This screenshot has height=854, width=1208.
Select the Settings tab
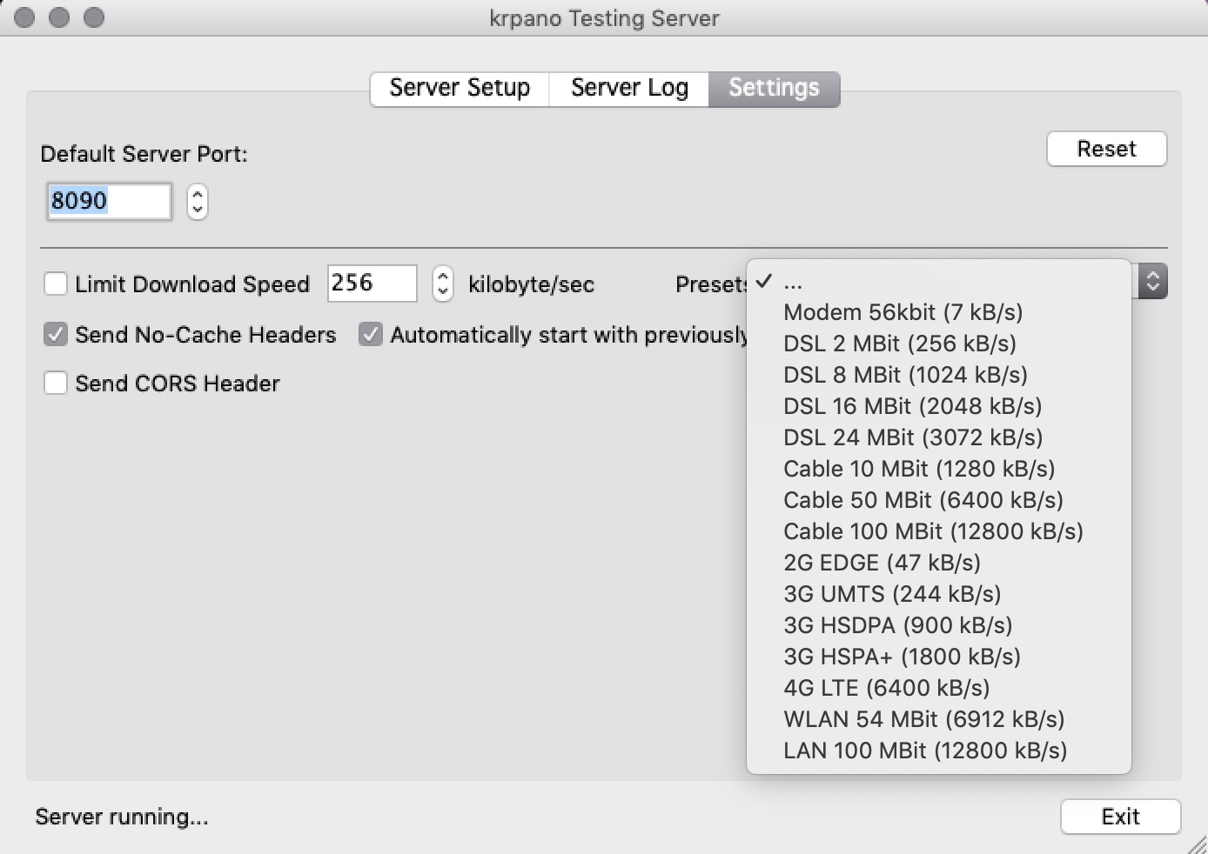pos(774,88)
